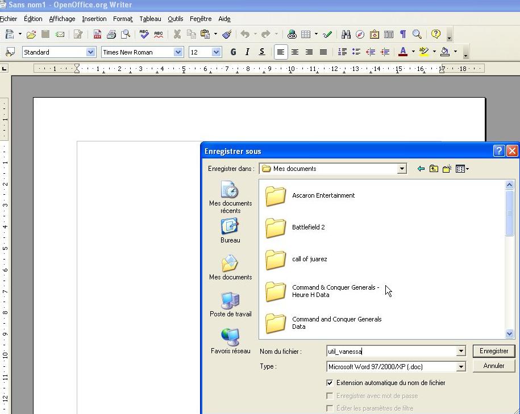The width and height of the screenshot is (520, 414).
Task: Toggle bold formatting (G)
Action: 233,52
